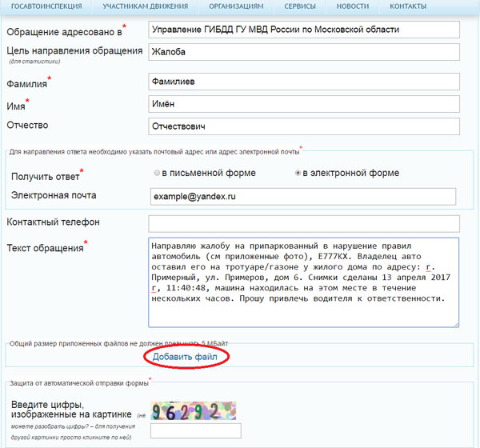Click the Отчество field containing Отчествович
Viewport: 480px width, 448px height.
pyautogui.click(x=304, y=126)
